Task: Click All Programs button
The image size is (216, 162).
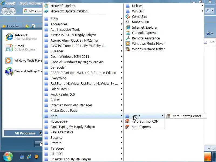Action: [23, 133]
